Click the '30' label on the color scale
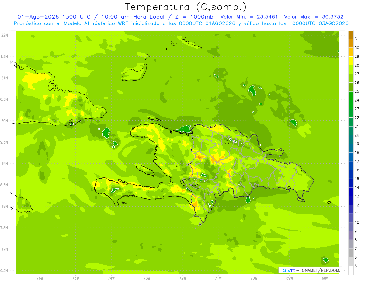 [x=357, y=48]
